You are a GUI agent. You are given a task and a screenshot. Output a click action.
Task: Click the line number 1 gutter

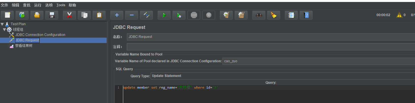tap(119, 88)
